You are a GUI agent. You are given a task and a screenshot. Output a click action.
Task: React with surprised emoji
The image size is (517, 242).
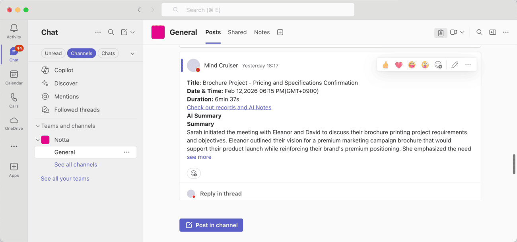[x=425, y=65]
